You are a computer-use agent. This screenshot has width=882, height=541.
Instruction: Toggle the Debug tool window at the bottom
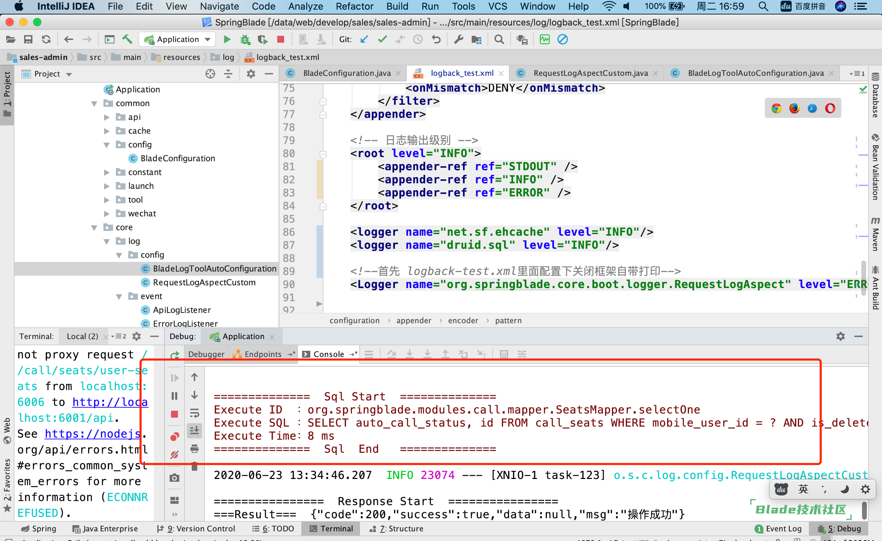[x=840, y=529]
